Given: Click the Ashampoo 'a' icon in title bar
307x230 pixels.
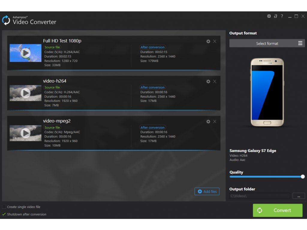Looking at the screenshot, I should tap(275, 16).
